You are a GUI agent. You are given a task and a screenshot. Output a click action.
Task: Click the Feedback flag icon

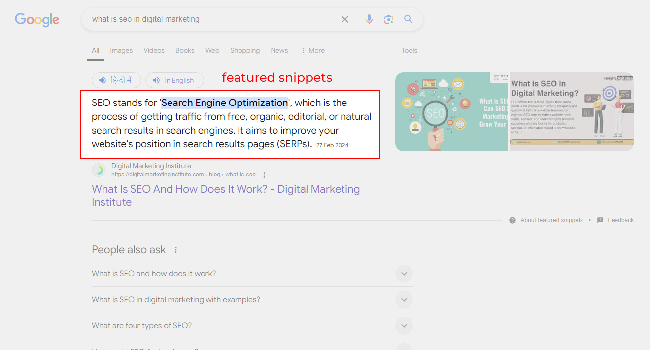[x=600, y=220]
